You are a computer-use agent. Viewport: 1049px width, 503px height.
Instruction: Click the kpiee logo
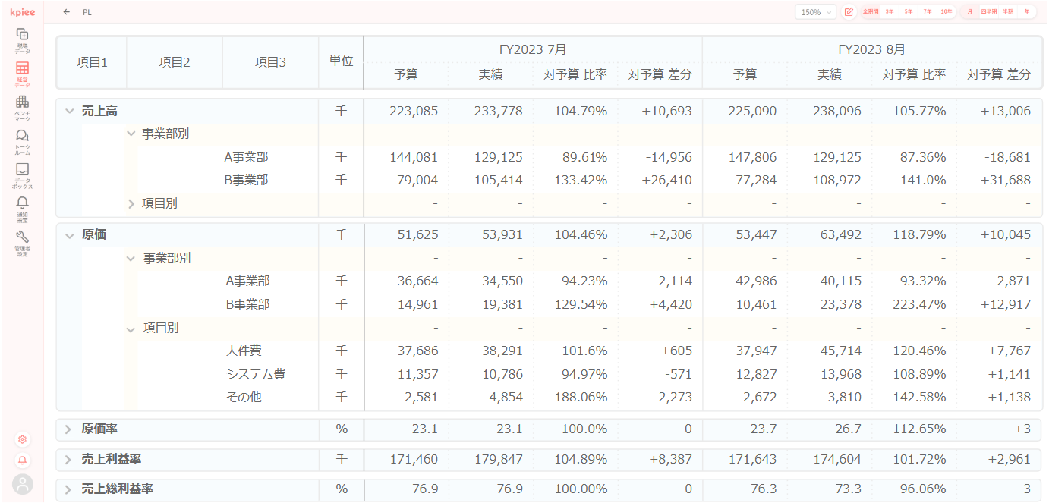point(22,12)
